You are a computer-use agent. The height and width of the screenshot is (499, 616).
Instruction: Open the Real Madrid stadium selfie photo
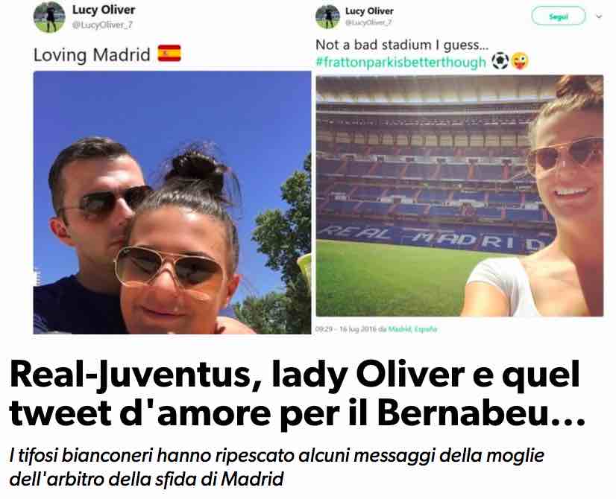[459, 196]
